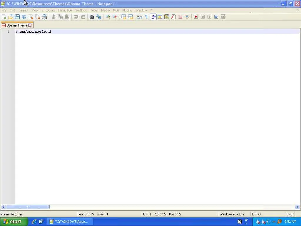Click the t.me/mcrageland text on line 1
Viewport: 301px width, 226px height.
click(x=34, y=31)
